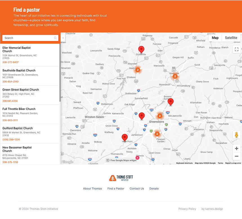Click the red pin at High Point
The width and height of the screenshot is (242, 219).
coord(125,137)
